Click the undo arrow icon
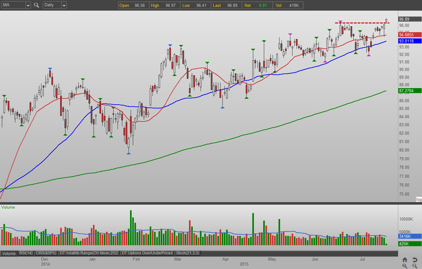The height and width of the screenshot is (269, 422). [x=415, y=260]
